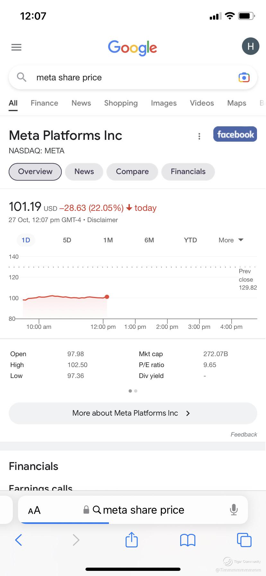Tap the Safari share icon

[x=131, y=540]
